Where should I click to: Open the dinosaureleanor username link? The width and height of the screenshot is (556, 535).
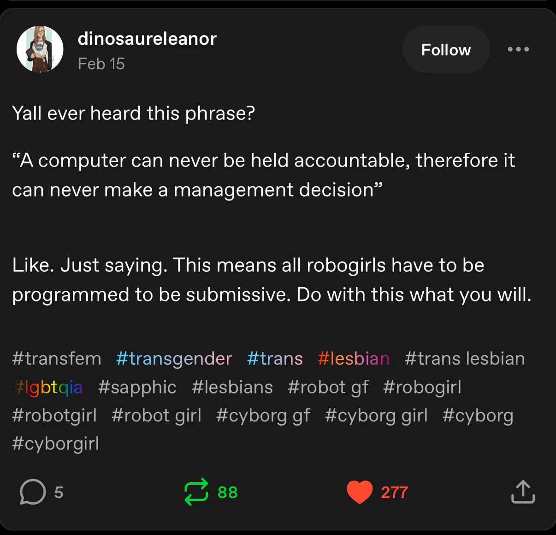[x=147, y=39]
